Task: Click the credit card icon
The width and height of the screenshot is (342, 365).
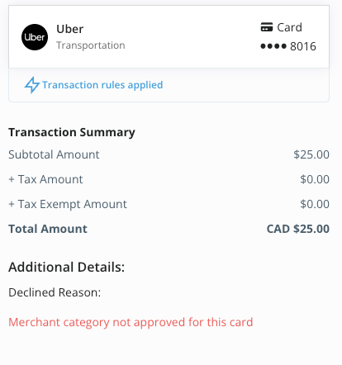Action: [267, 27]
